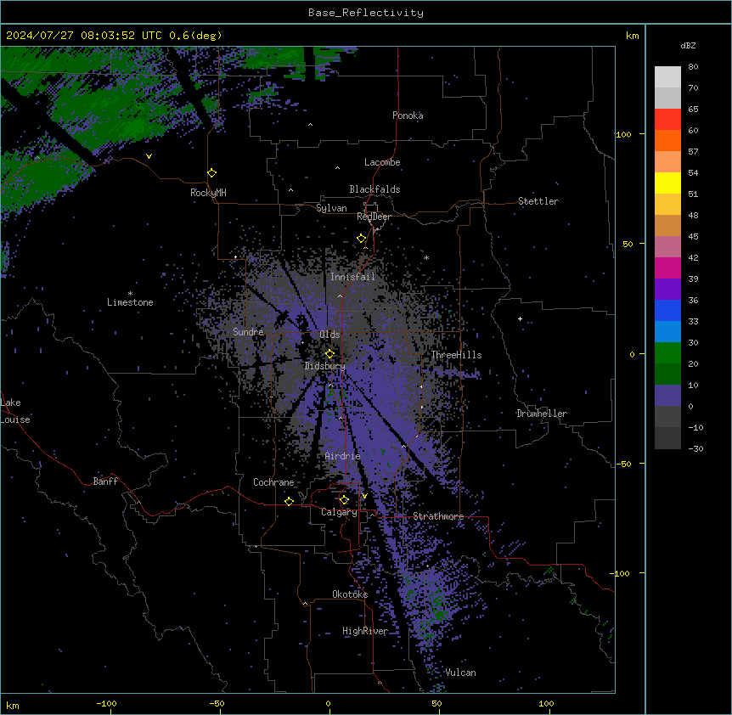Click the Okotoks city label

(350, 594)
